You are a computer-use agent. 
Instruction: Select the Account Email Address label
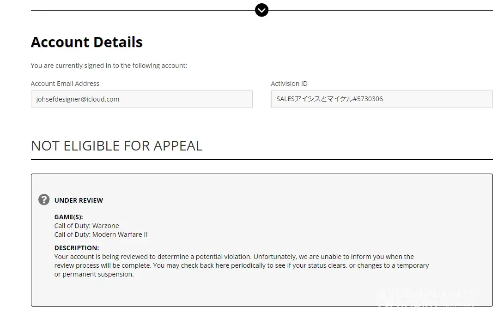[x=65, y=84]
